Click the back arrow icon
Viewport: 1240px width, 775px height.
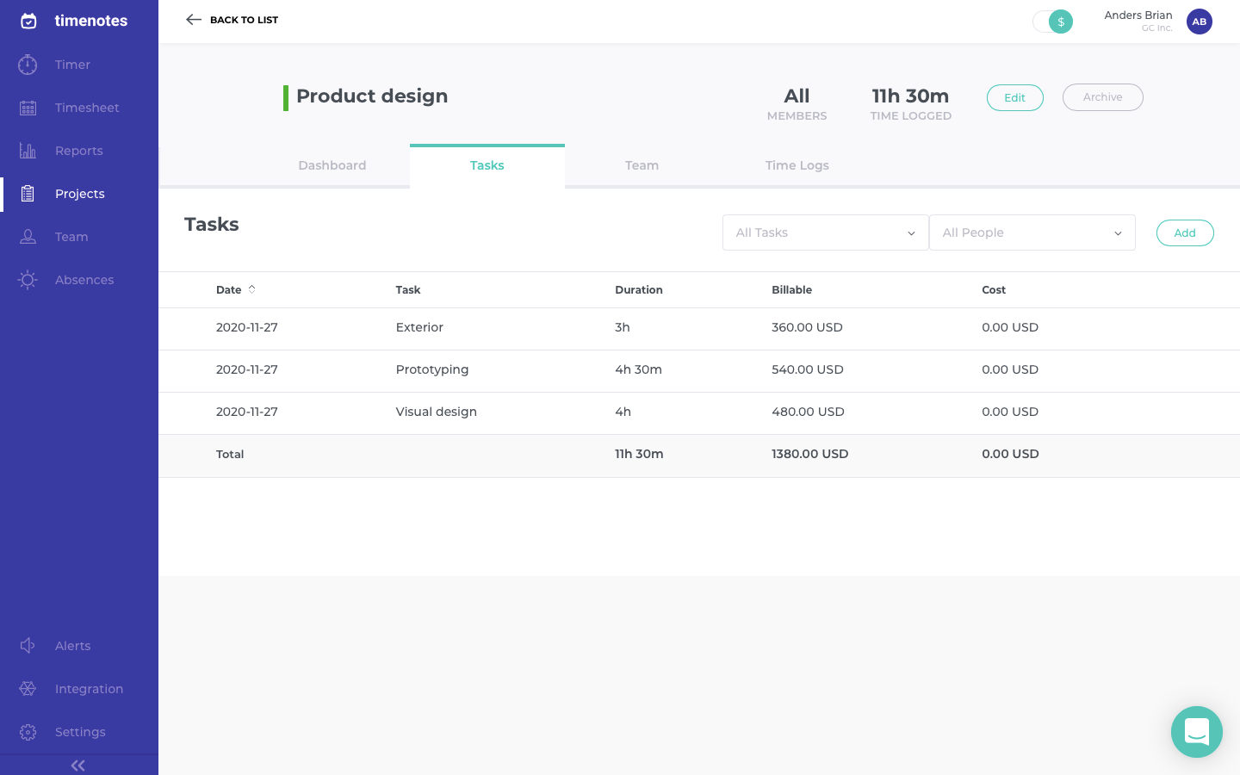(x=194, y=20)
